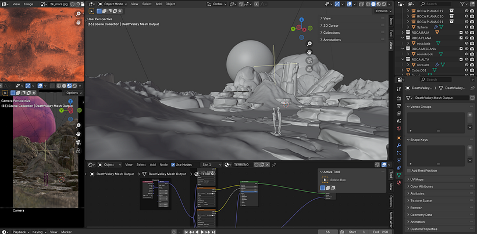Open the Object Constraints properties tab
This screenshot has height=234, width=477.
click(399, 168)
